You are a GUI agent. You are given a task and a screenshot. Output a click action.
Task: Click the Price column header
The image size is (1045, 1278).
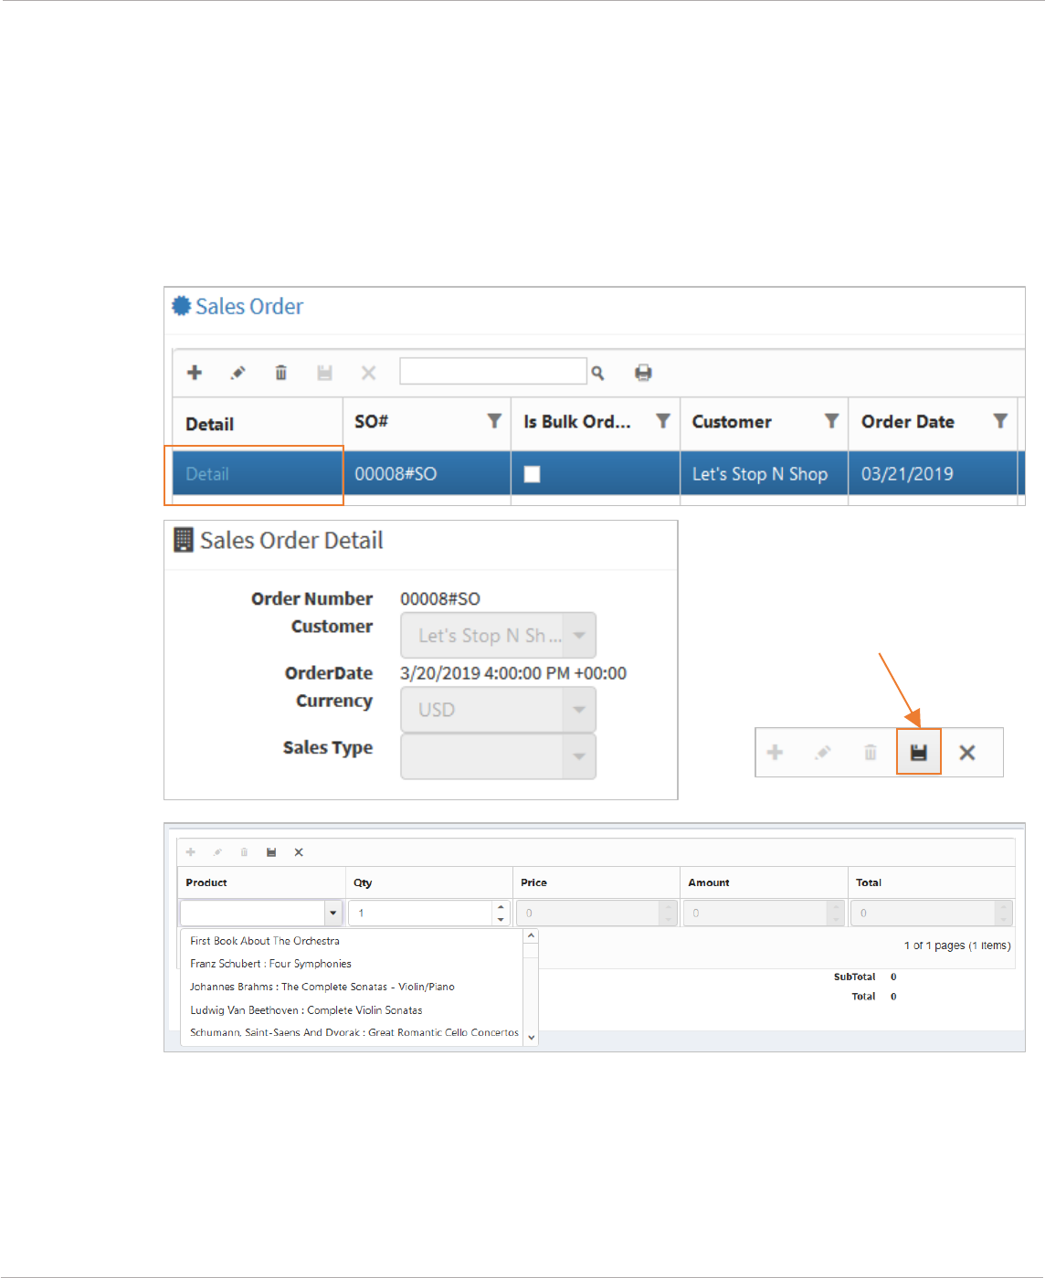533,882
